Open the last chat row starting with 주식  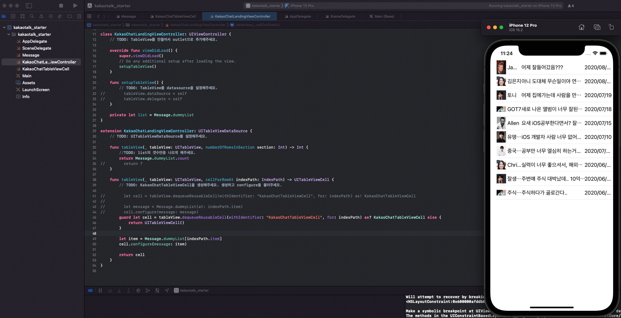point(554,193)
